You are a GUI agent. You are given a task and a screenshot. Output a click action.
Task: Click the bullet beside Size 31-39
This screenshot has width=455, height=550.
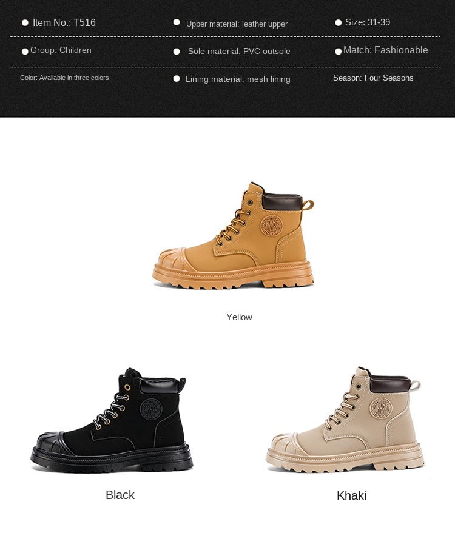click(338, 23)
